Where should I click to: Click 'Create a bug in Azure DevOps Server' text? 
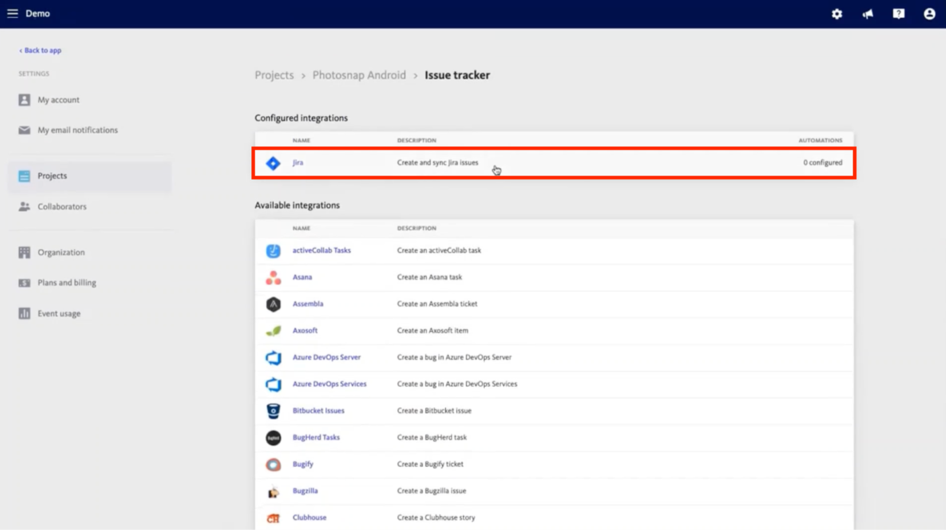(454, 357)
